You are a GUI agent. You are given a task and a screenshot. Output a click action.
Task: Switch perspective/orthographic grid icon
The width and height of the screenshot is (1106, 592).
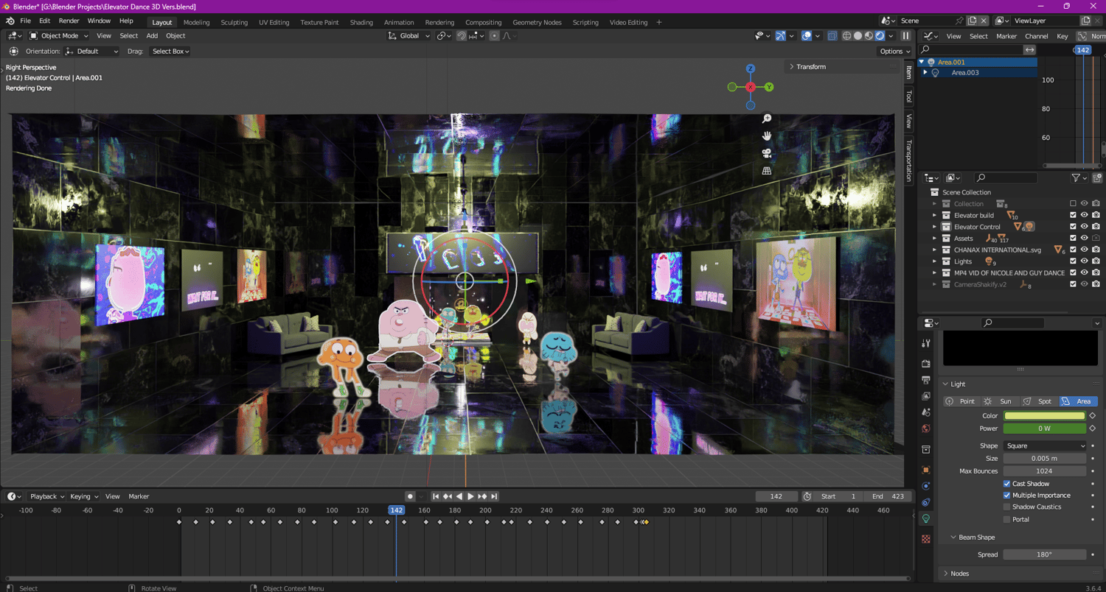pyautogui.click(x=767, y=171)
